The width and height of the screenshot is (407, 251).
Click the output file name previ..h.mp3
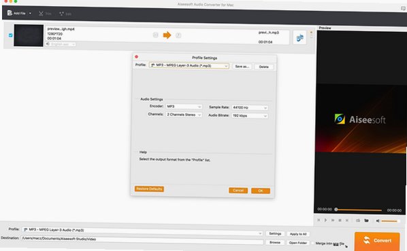click(x=269, y=33)
